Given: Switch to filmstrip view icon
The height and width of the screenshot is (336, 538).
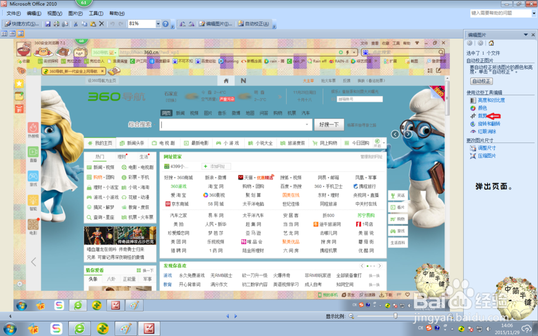Looking at the screenshot, I should pyautogui.click(x=12, y=33).
